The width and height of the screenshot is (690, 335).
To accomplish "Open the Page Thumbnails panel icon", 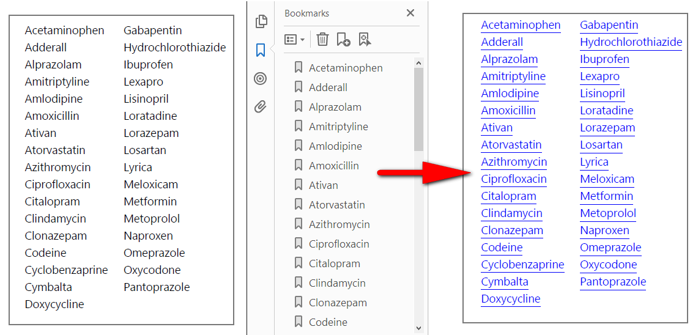I will [x=261, y=21].
